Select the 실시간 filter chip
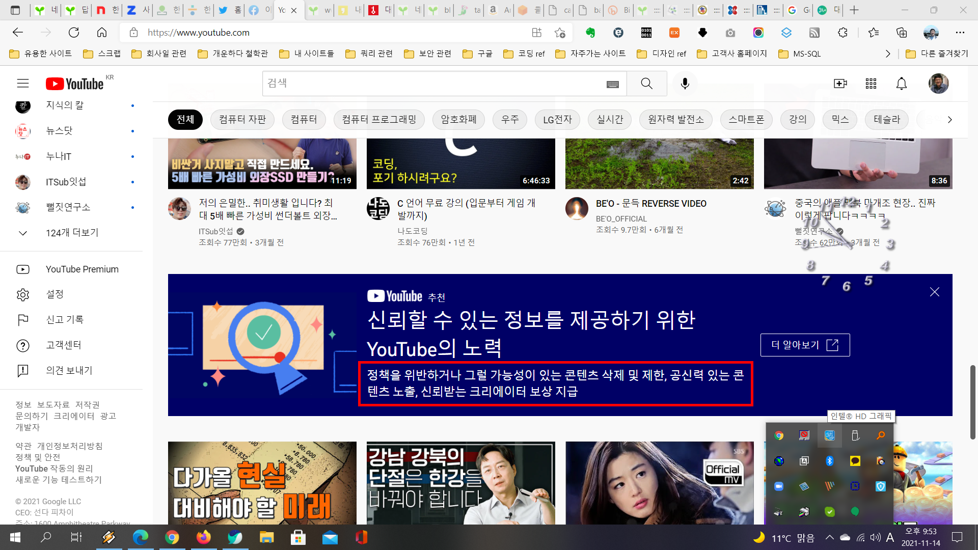This screenshot has height=550, width=978. click(610, 119)
